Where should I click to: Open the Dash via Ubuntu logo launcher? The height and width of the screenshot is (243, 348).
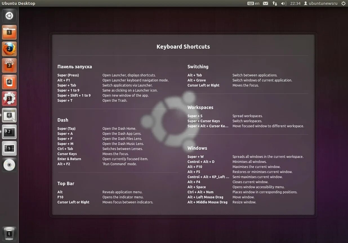coord(9,16)
